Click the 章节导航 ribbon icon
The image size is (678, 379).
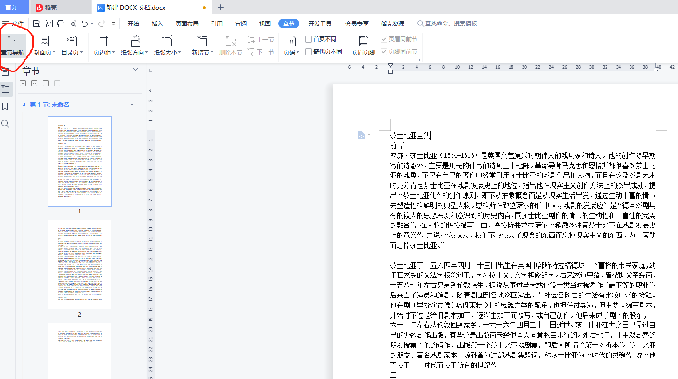(12, 45)
